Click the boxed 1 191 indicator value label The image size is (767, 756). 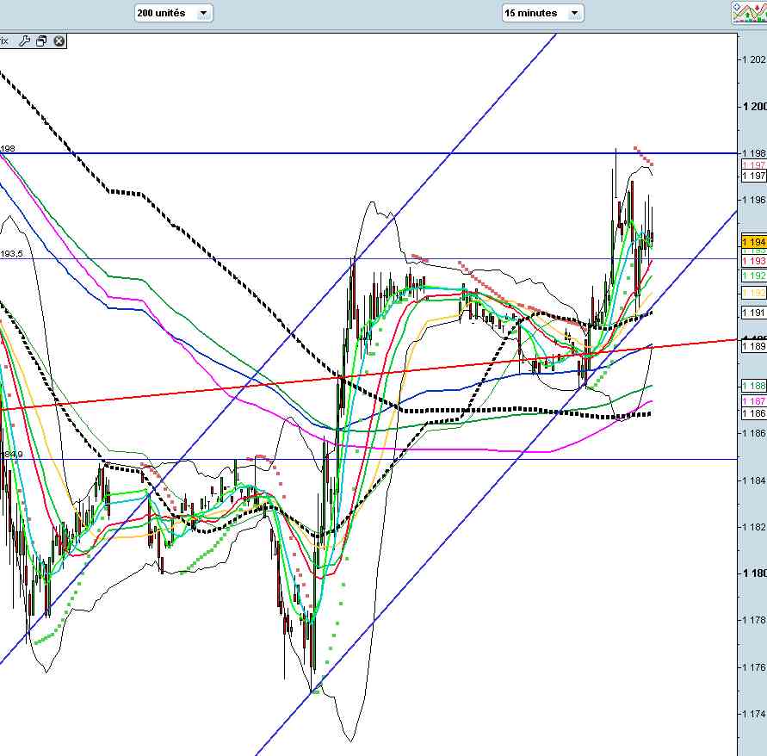pos(754,313)
